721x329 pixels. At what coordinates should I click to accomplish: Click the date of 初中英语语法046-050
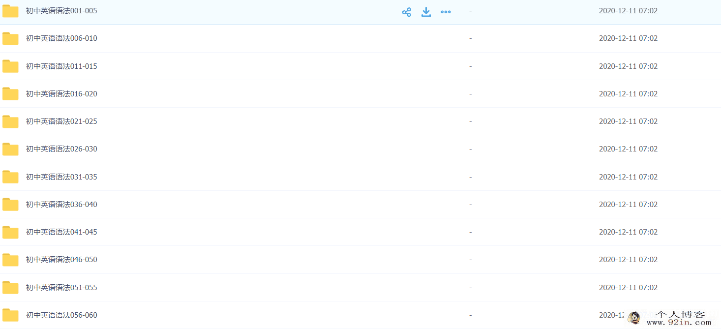coord(628,260)
